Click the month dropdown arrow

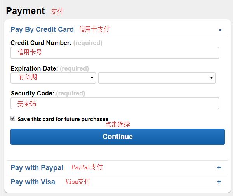click(x=92, y=78)
